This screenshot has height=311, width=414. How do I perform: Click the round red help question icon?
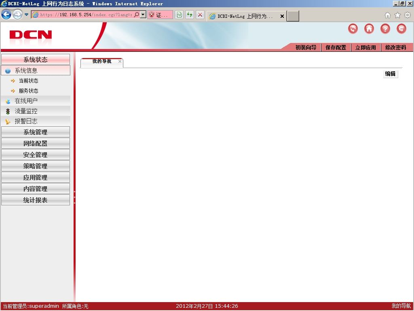(x=385, y=29)
